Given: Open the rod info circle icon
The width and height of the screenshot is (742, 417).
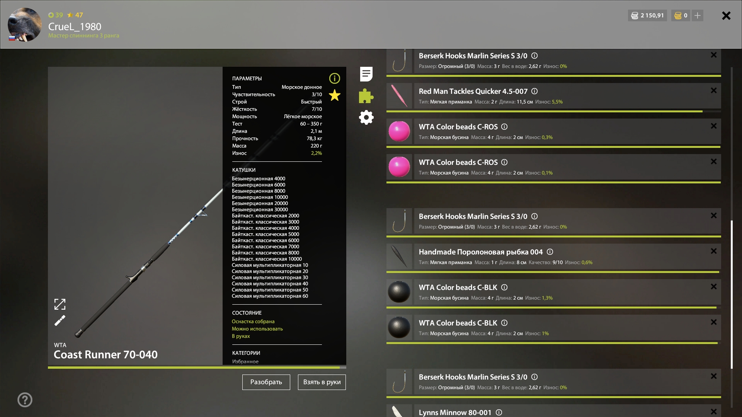Looking at the screenshot, I should tap(334, 78).
